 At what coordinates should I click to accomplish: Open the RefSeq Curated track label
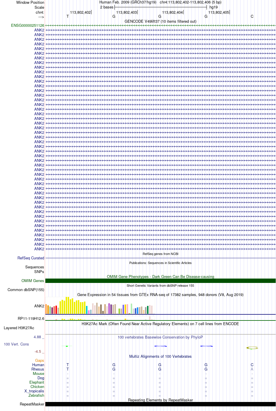click(31, 258)
